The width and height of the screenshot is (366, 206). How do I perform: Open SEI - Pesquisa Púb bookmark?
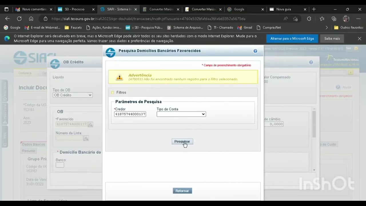click(x=144, y=27)
